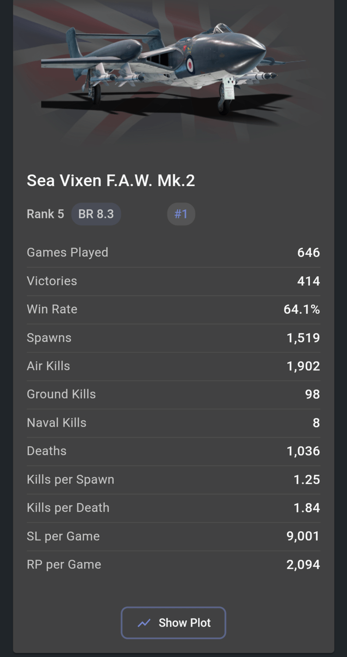347x657 pixels.
Task: Click the line chart icon in Show Plot
Action: pos(144,623)
